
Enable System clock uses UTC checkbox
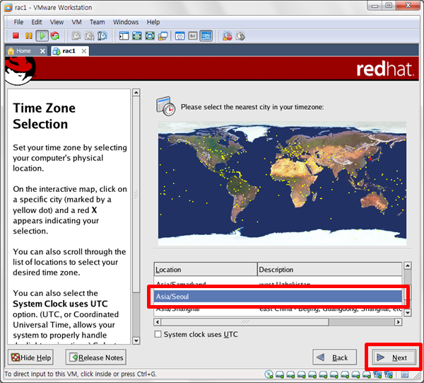[x=158, y=334]
